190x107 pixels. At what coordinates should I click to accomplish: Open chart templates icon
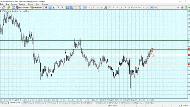pyautogui.click(x=80, y=7)
